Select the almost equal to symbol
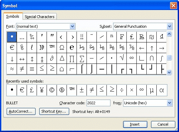This screenshot has width=179, height=132. point(12,69)
